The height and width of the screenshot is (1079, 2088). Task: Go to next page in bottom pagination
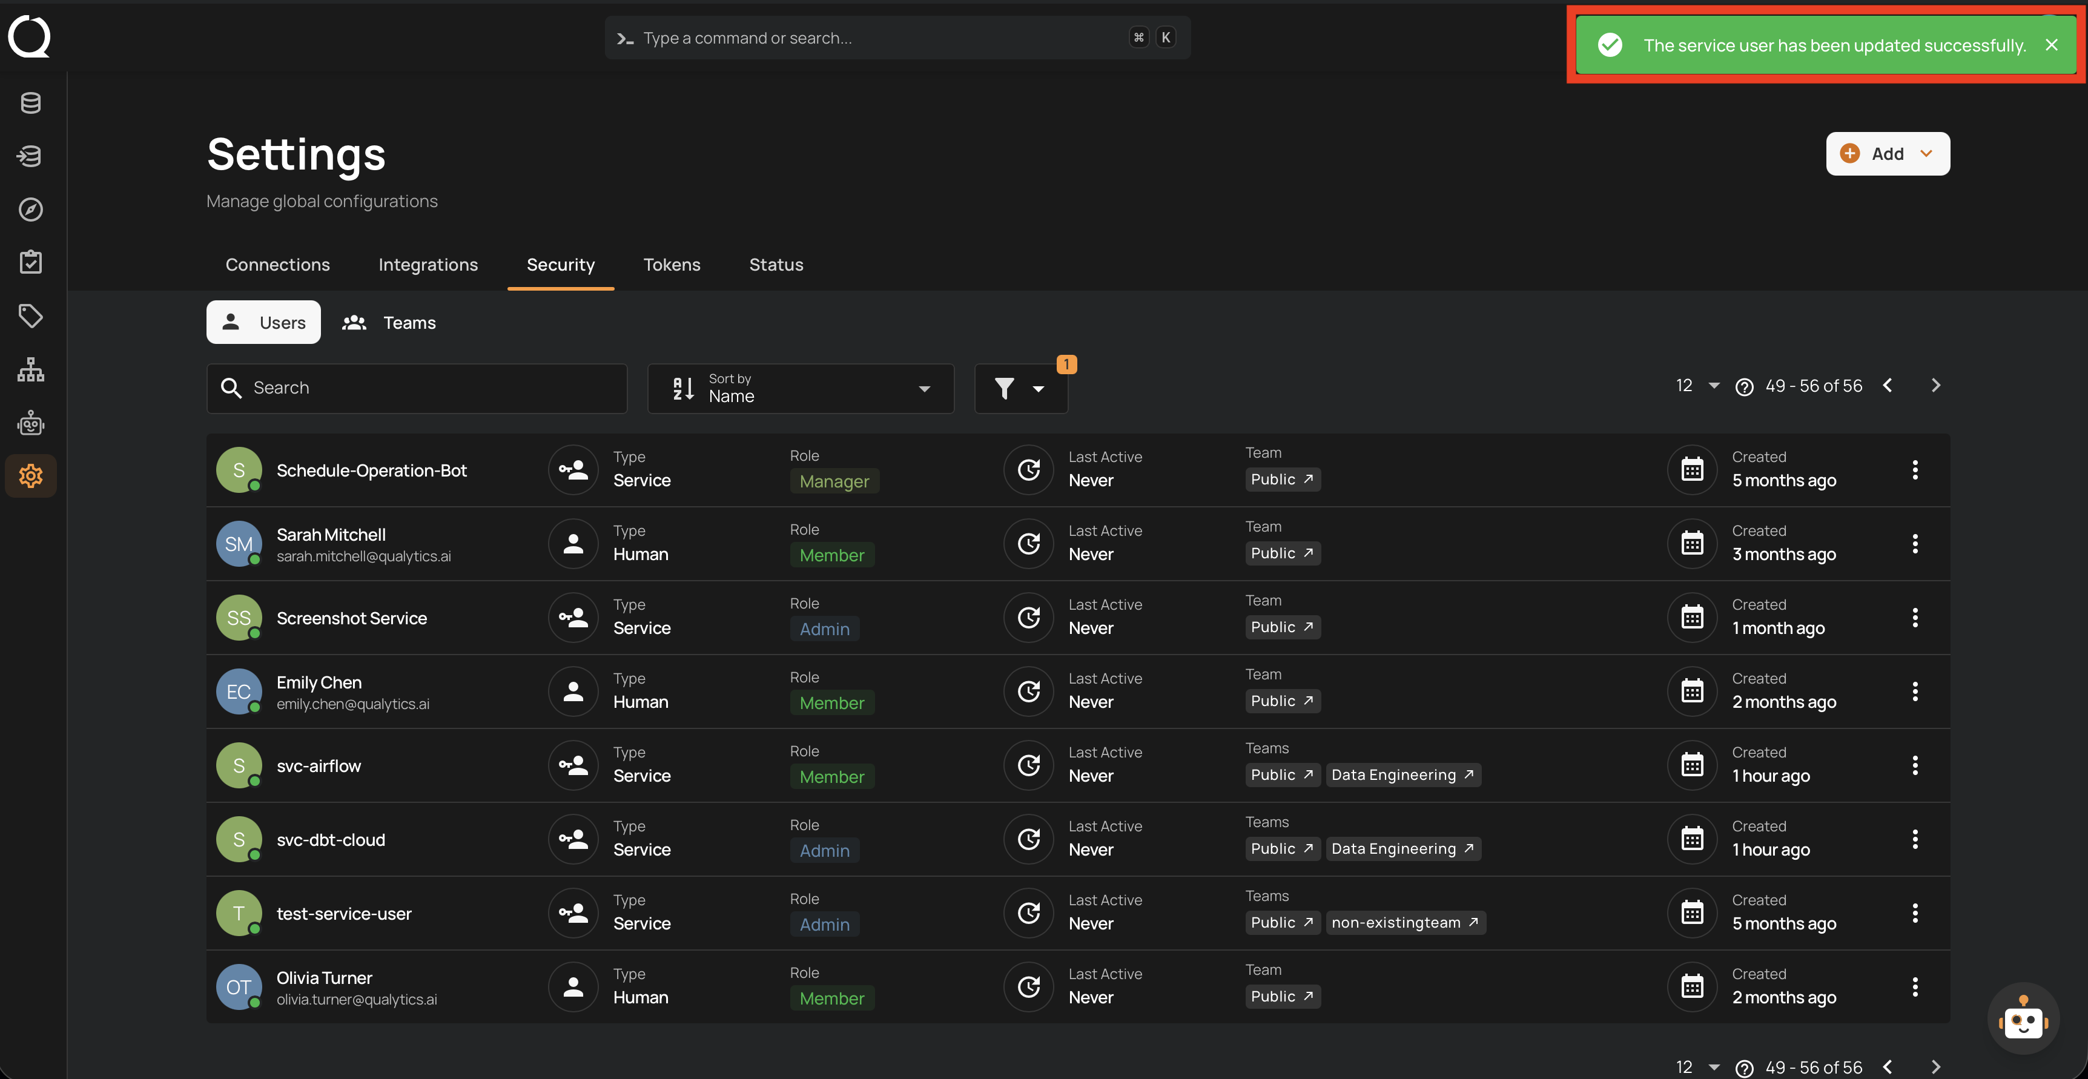tap(1937, 1067)
